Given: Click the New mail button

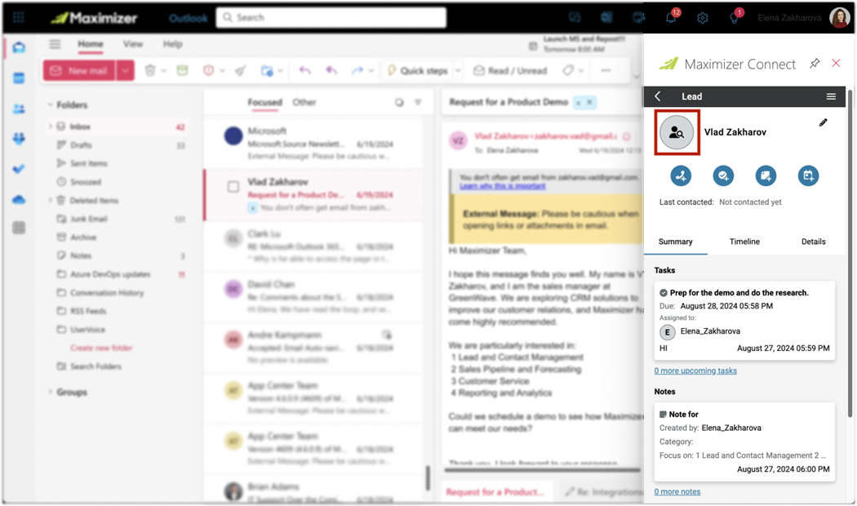Looking at the screenshot, I should [80, 70].
